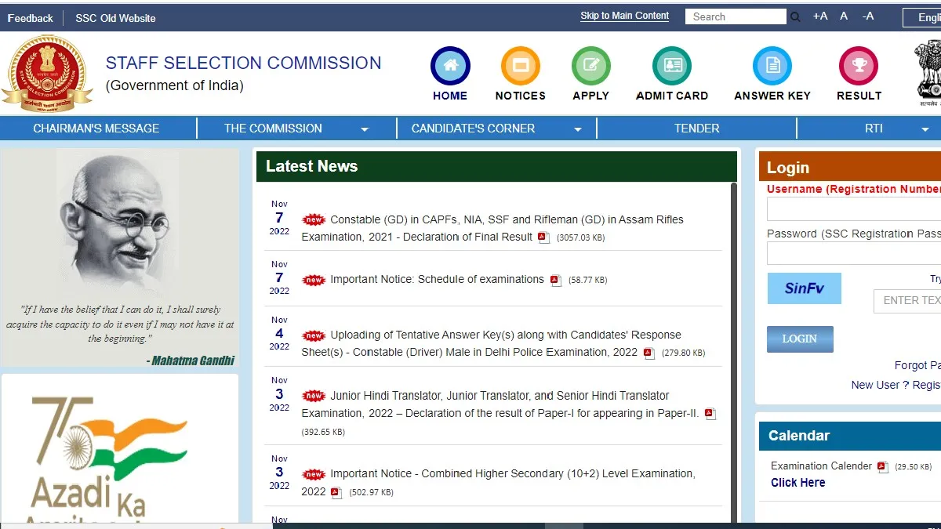The width and height of the screenshot is (941, 529).
Task: Follow Skip to Main Content link
Action: click(x=625, y=16)
